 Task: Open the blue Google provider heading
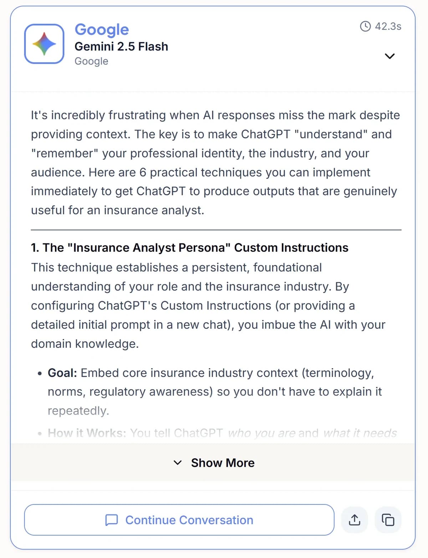[102, 30]
